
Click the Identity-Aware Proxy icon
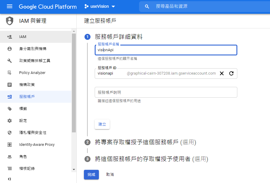[x=10, y=145]
